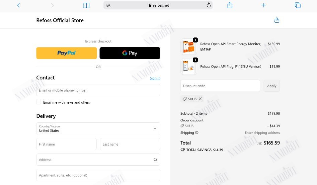
Task: Show all tabs overview icon
Action: click(x=298, y=5)
